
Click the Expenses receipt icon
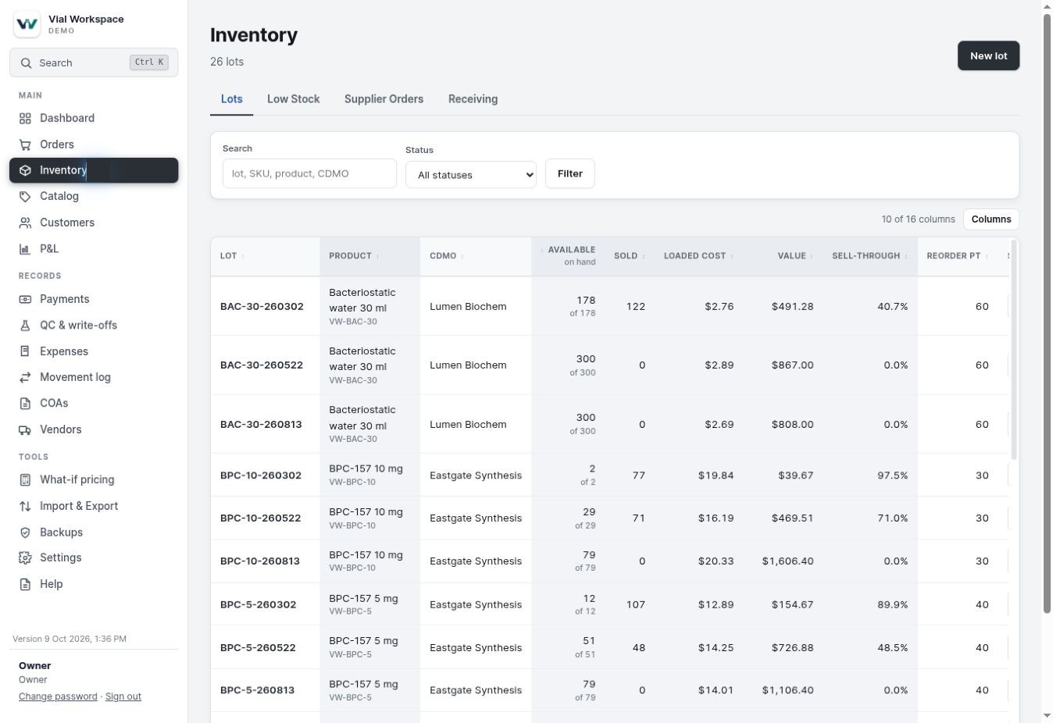(x=25, y=351)
